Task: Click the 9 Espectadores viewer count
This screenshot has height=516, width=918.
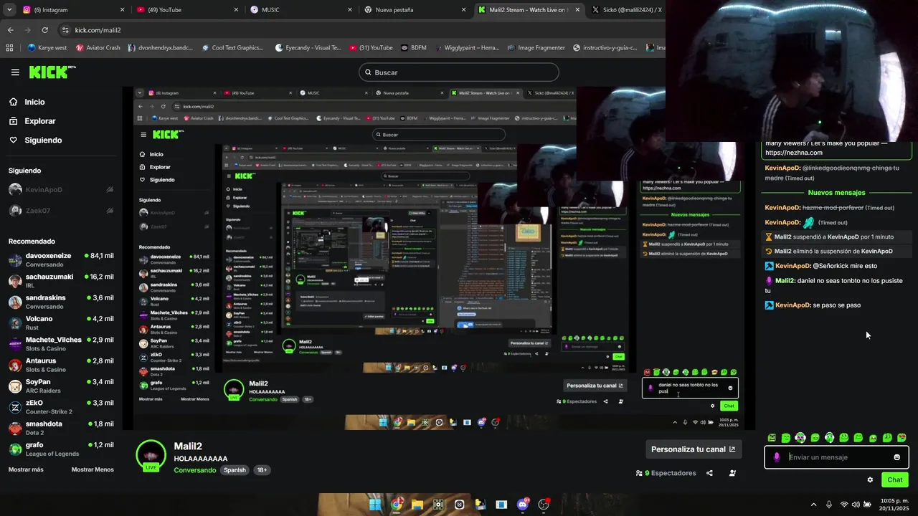Action: 666,473
